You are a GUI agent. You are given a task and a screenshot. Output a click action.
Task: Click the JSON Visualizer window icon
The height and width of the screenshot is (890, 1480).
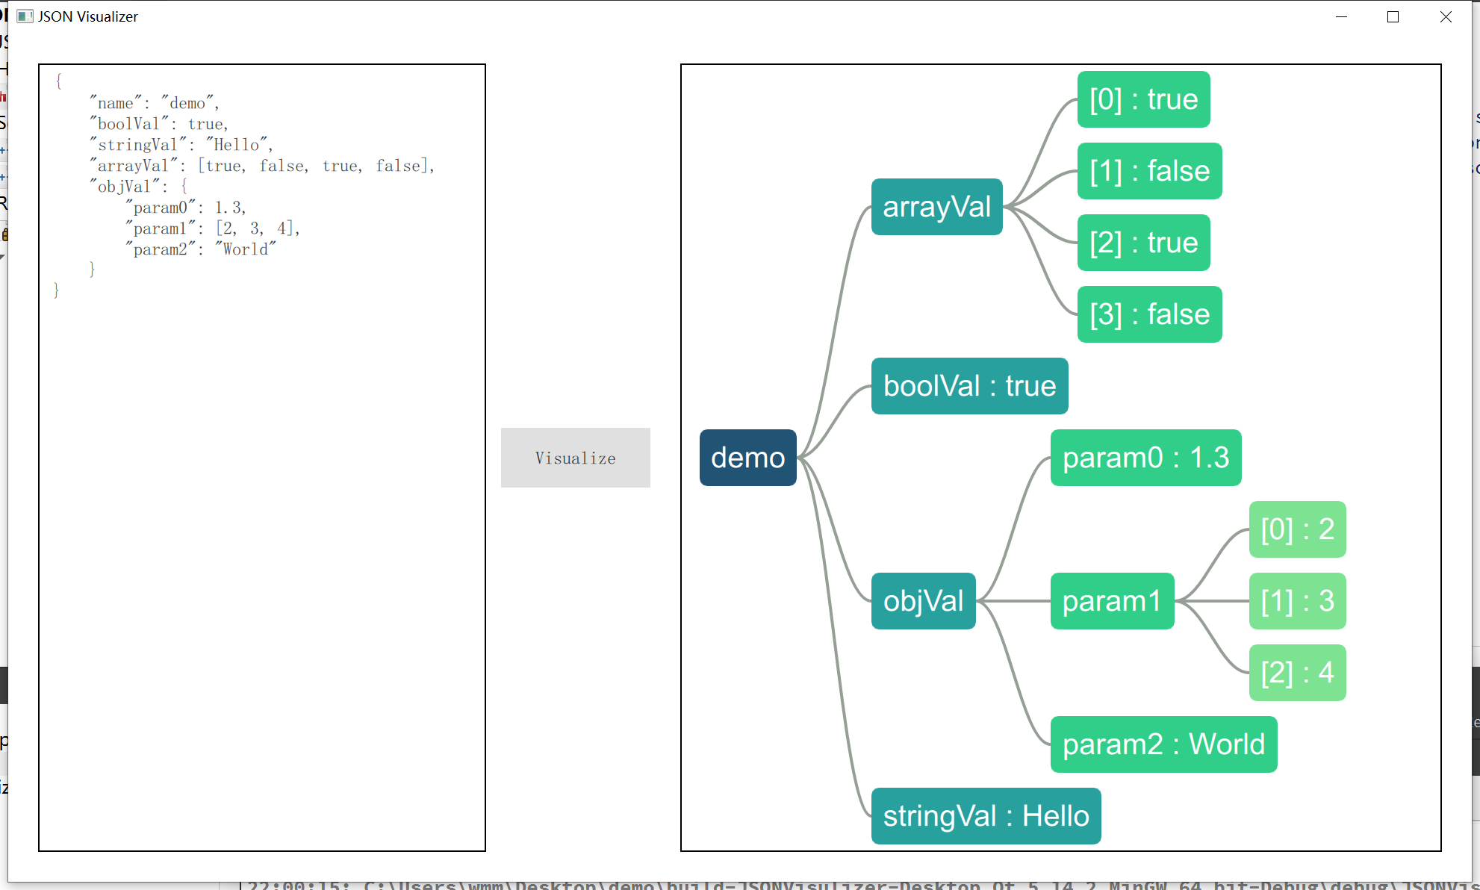point(25,16)
